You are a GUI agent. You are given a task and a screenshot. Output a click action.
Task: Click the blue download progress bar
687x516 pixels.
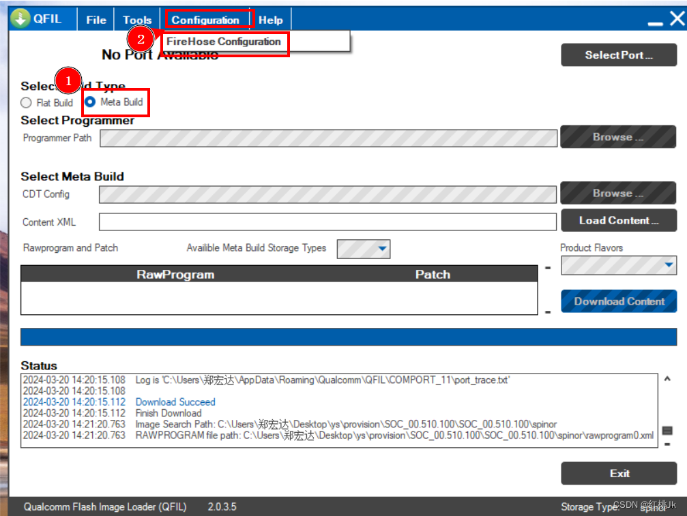coord(349,337)
